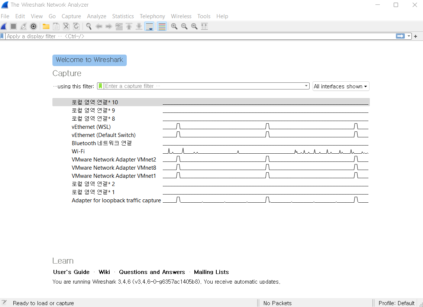Click Profile: Default in the status bar

pos(396,303)
